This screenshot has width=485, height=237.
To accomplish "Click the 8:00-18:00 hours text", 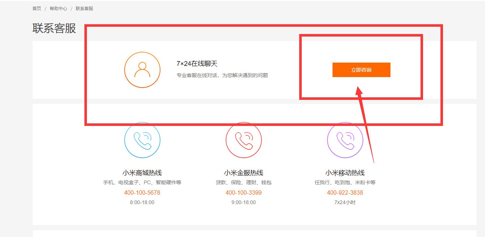I will click(x=142, y=202).
